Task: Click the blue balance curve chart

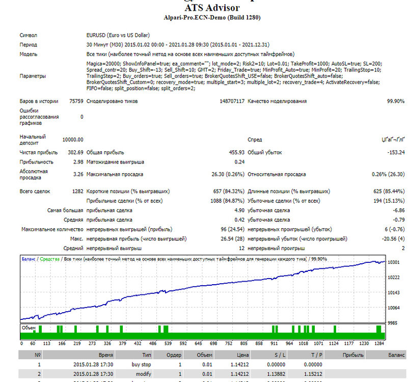Action: tap(203, 288)
